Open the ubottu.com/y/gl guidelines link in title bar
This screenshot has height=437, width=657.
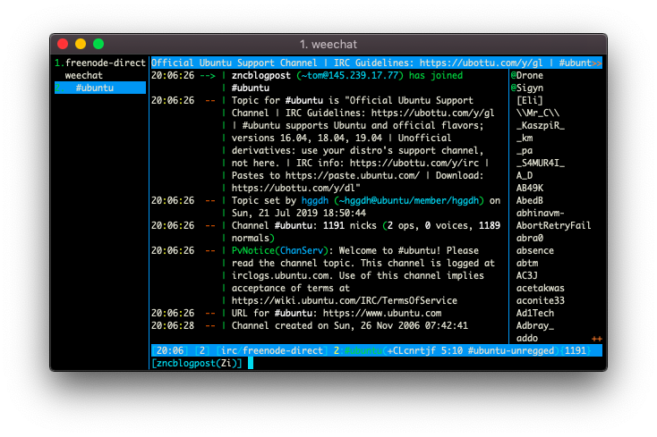click(481, 63)
